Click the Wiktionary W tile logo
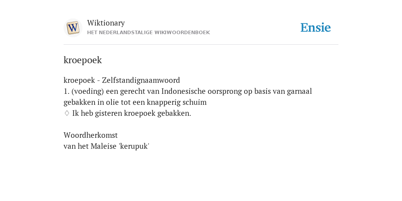This screenshot has width=402, height=201. [x=73, y=28]
